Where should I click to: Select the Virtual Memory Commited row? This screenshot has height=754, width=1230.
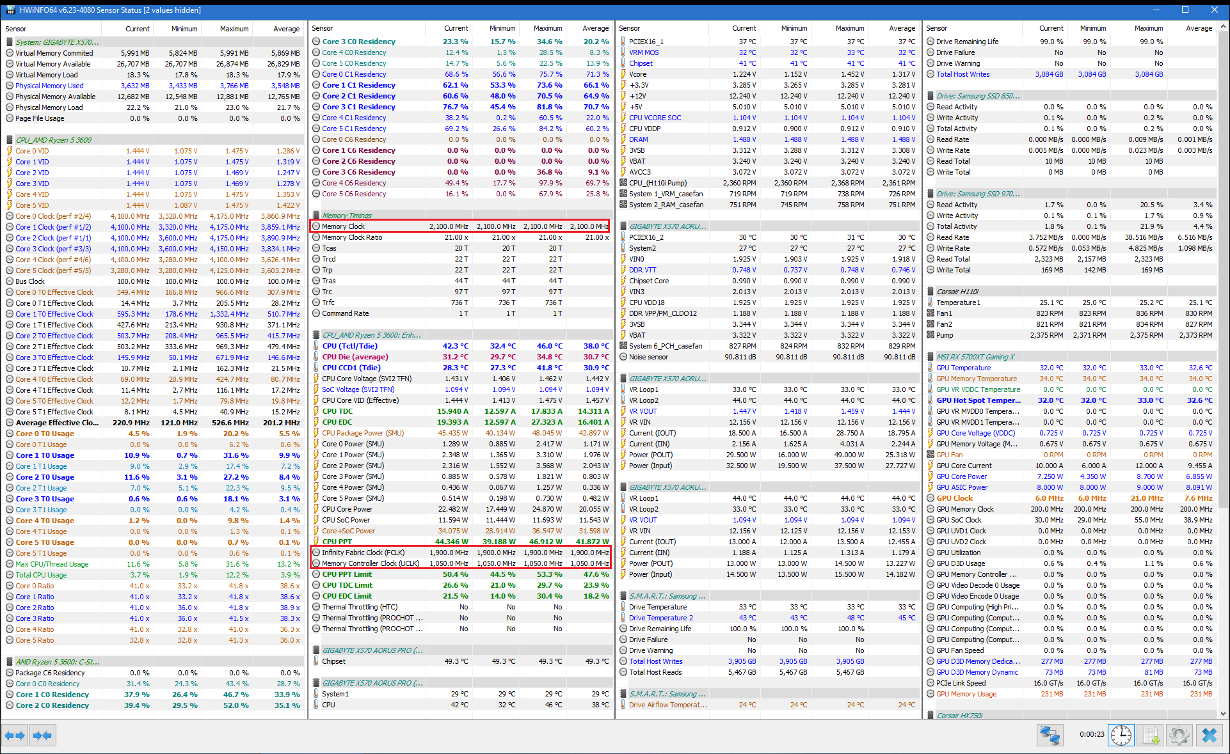pyautogui.click(x=154, y=53)
